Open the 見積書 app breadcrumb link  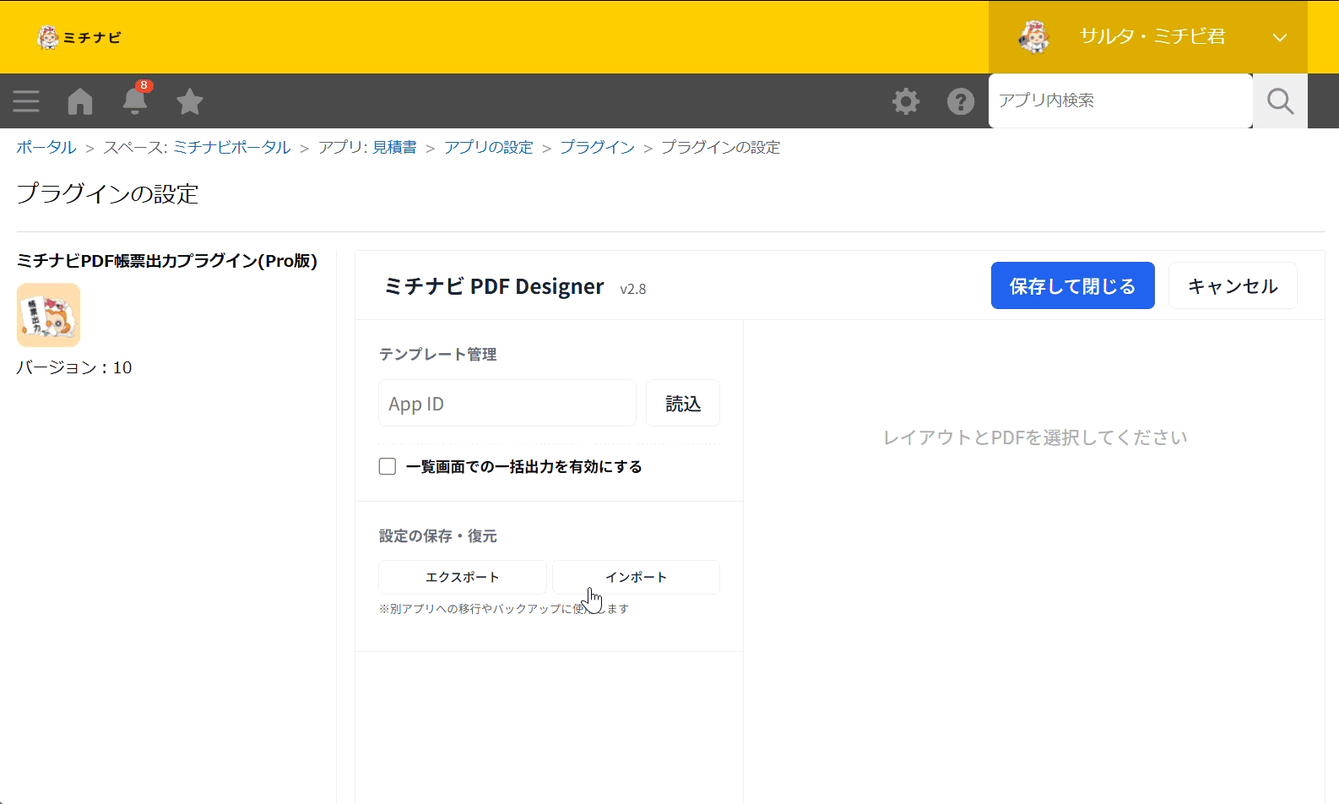(x=395, y=147)
